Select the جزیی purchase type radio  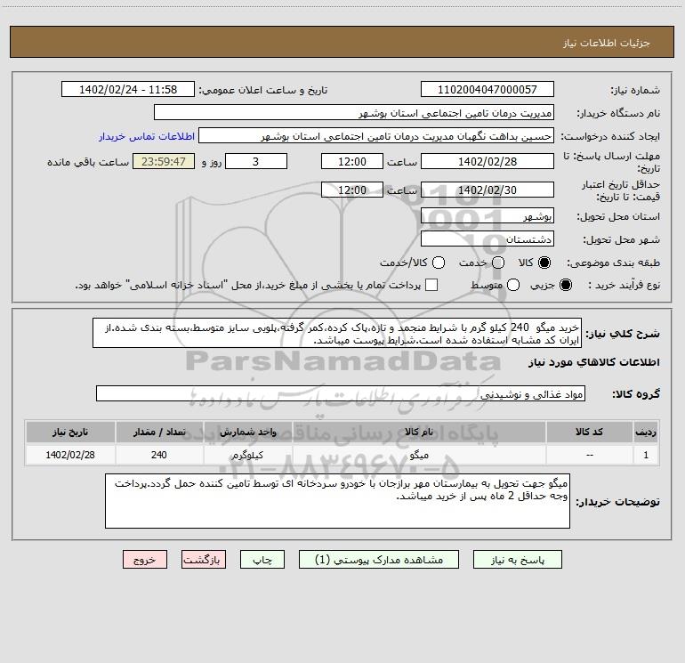pos(565,285)
